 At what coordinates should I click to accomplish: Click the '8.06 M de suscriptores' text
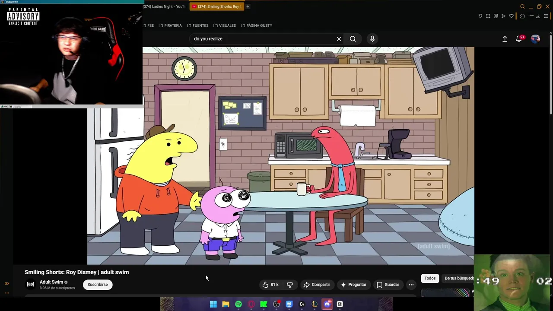tap(57, 288)
